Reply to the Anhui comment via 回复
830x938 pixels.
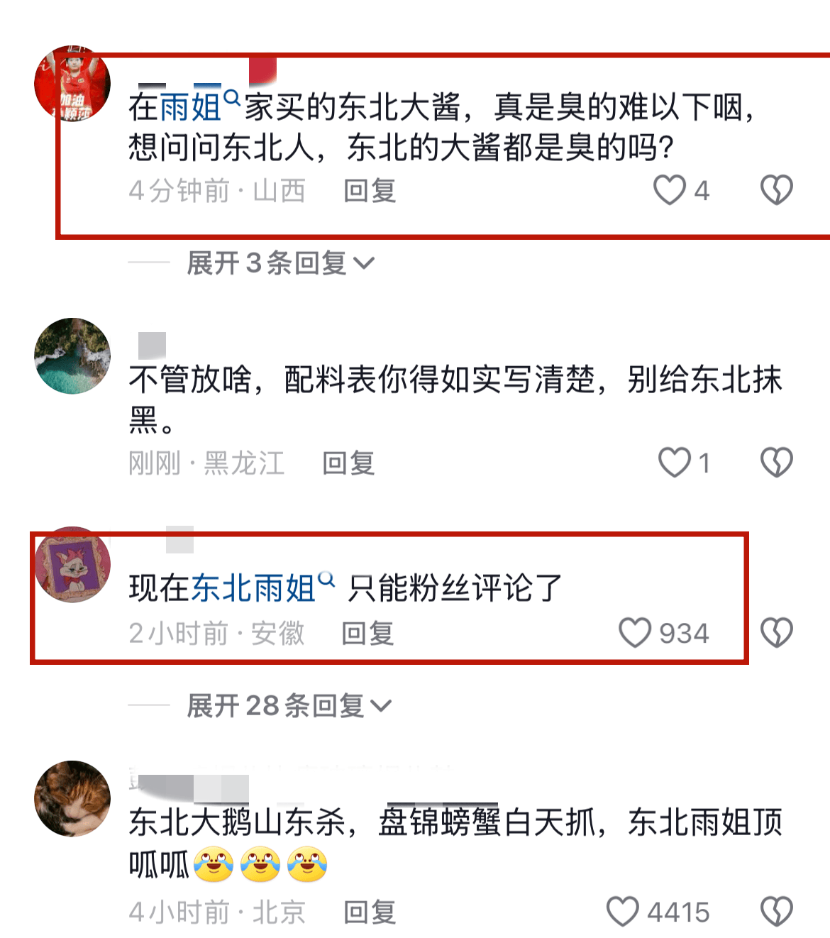point(367,634)
